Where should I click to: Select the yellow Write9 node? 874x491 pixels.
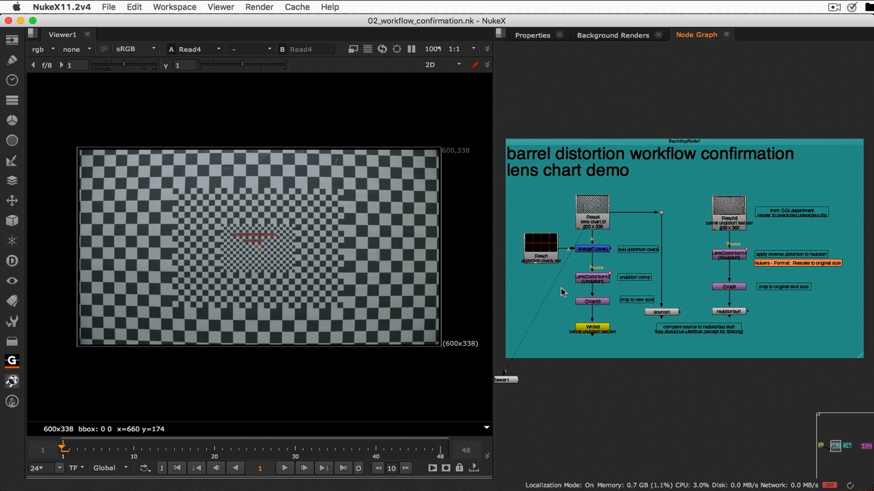pyautogui.click(x=593, y=327)
